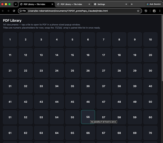Launch document tile 46

88,102
